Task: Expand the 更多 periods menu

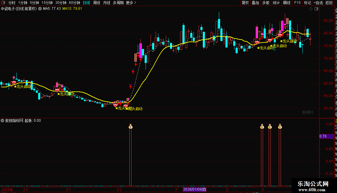Action: pos(131,3)
